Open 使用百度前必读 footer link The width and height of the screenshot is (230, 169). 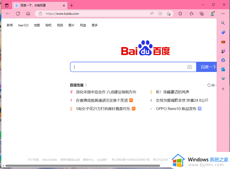(x=70, y=160)
